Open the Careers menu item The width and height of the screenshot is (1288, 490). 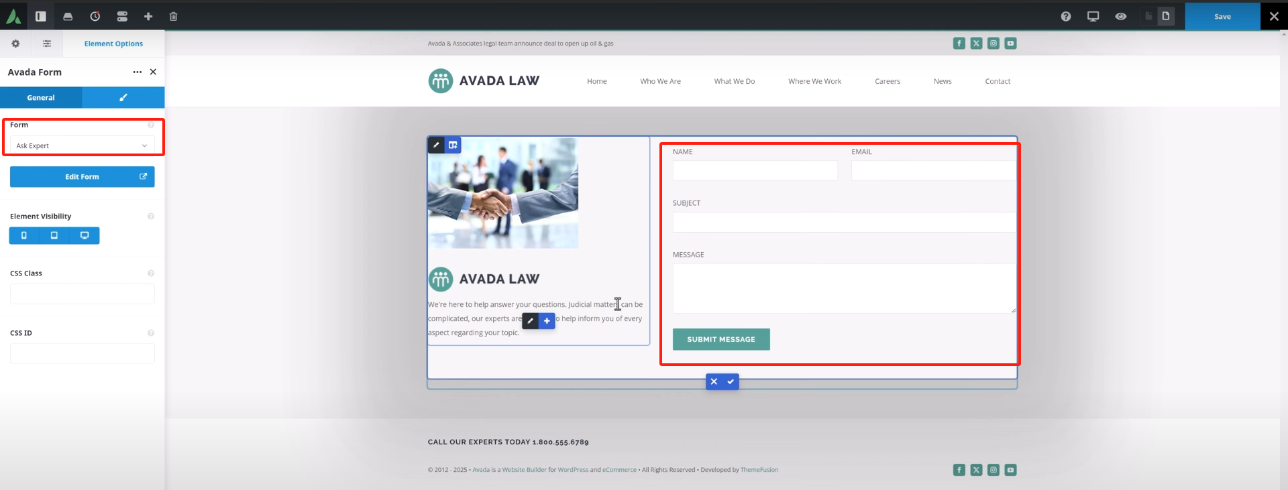click(888, 81)
